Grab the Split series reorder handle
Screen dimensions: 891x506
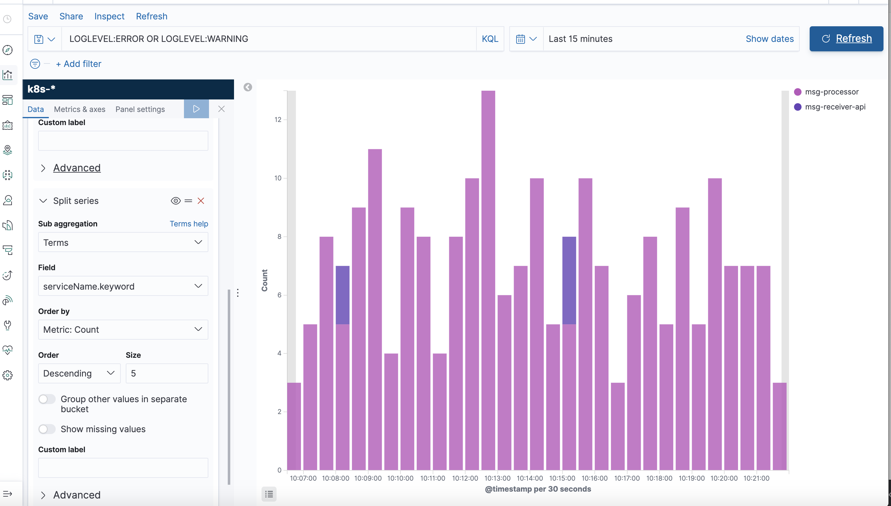[188, 201]
